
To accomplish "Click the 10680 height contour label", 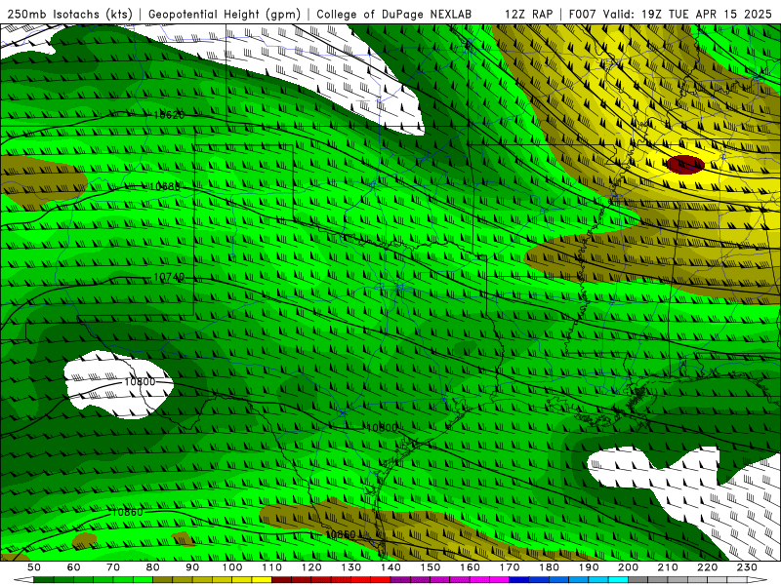I will pyautogui.click(x=165, y=186).
